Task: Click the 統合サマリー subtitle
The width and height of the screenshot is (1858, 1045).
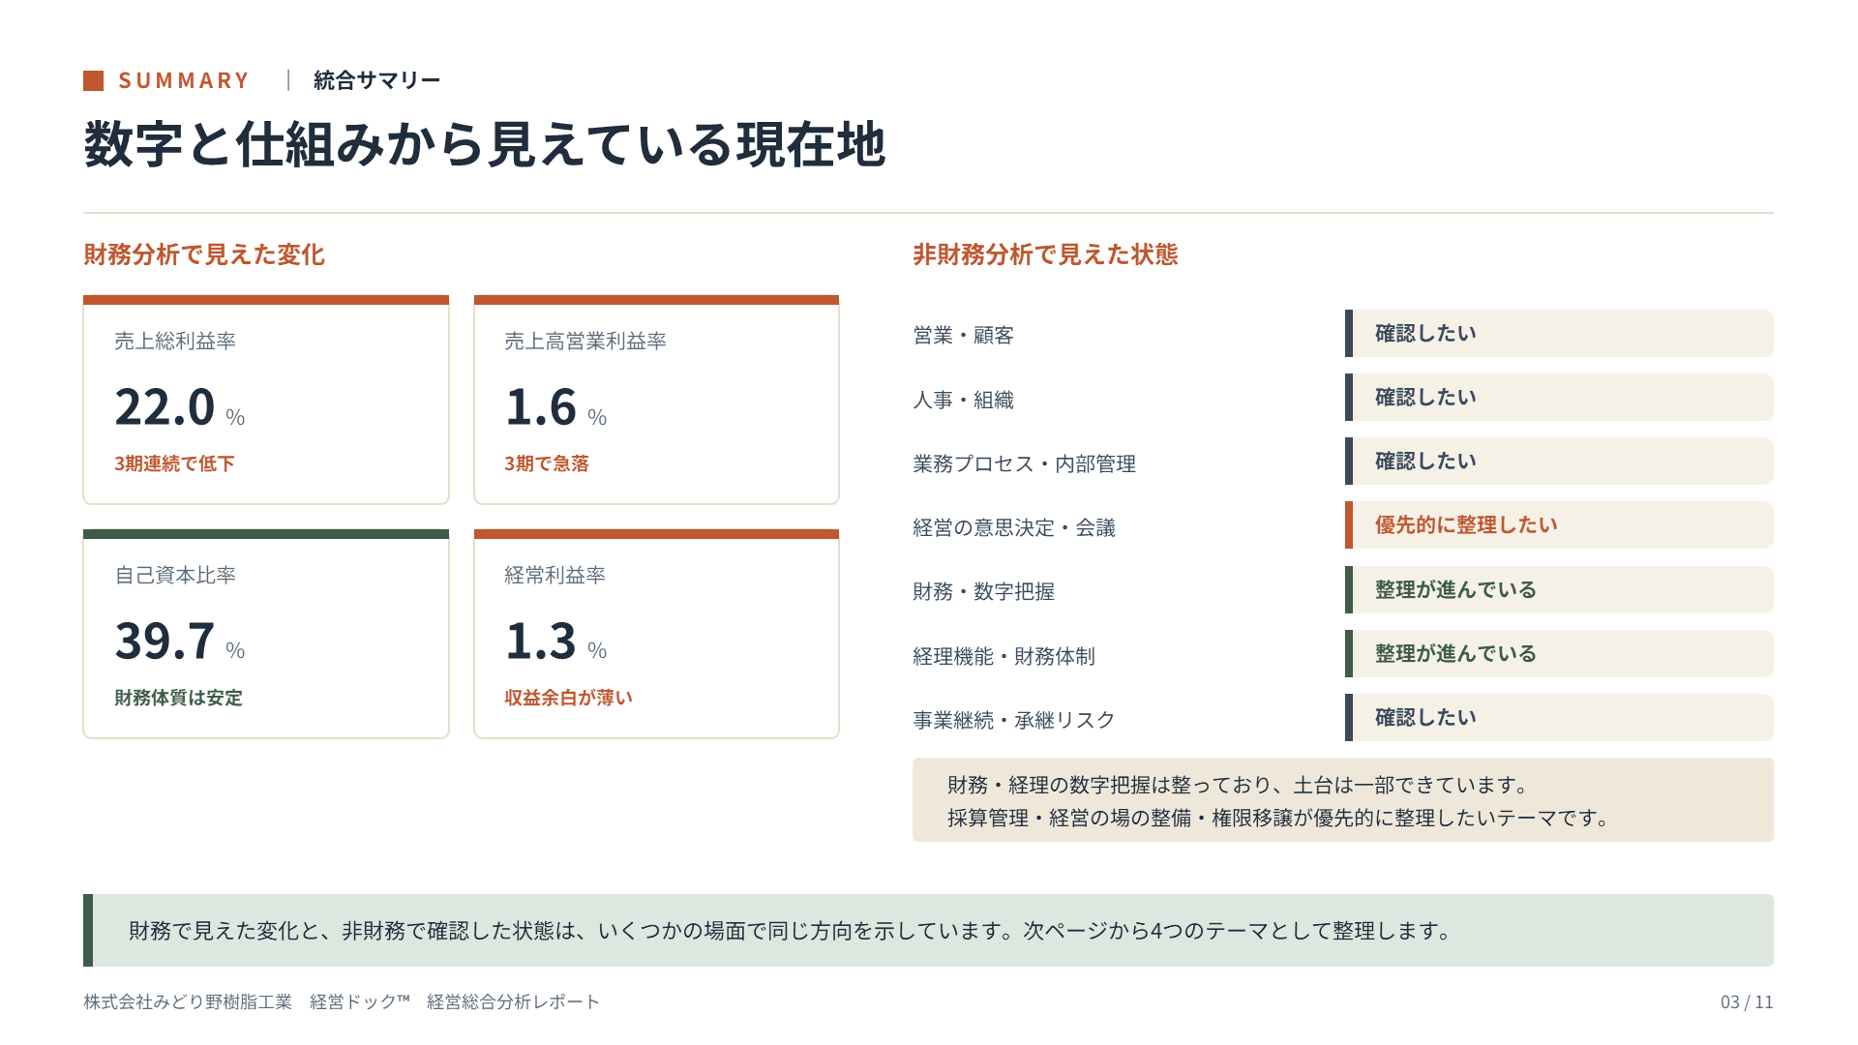Action: 377,80
